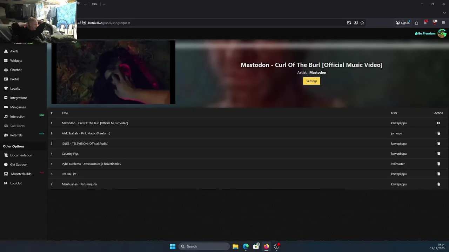This screenshot has height=252, width=449.
Task: Open Microsoft Edge from taskbar
Action: (246, 246)
